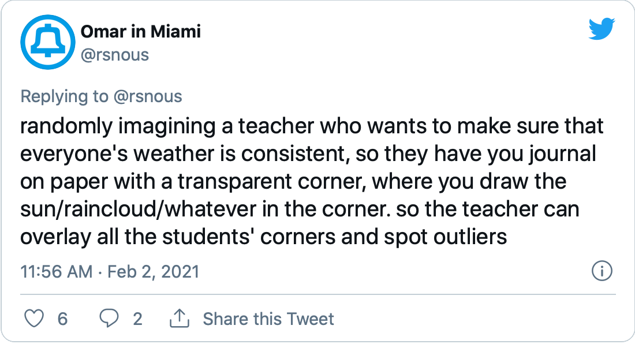Click the Twitter bird logo
This screenshot has width=635, height=344.
tap(602, 28)
